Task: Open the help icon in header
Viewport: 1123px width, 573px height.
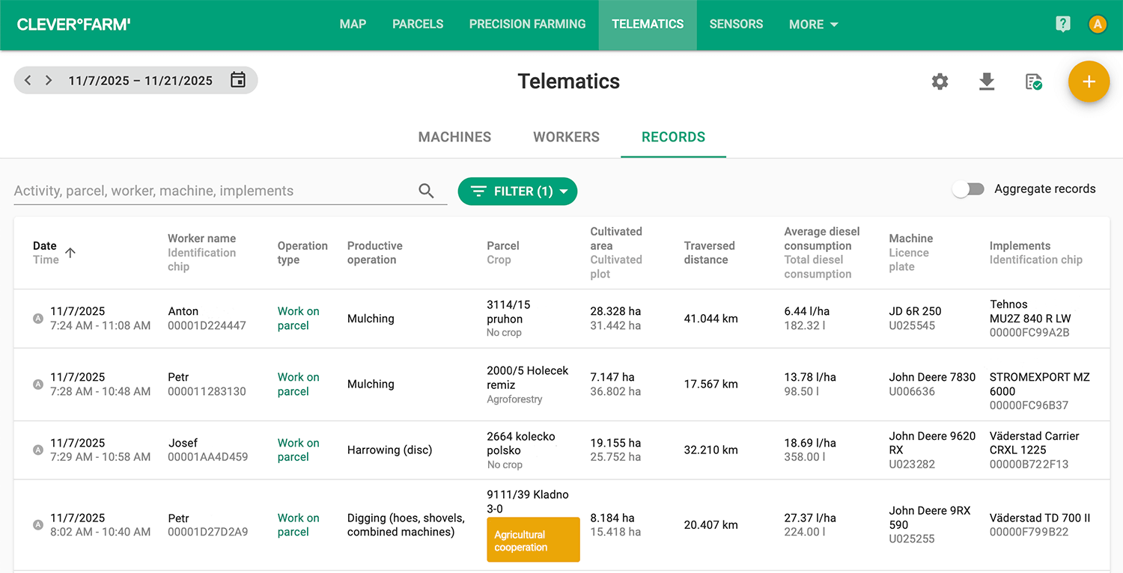Action: point(1062,24)
